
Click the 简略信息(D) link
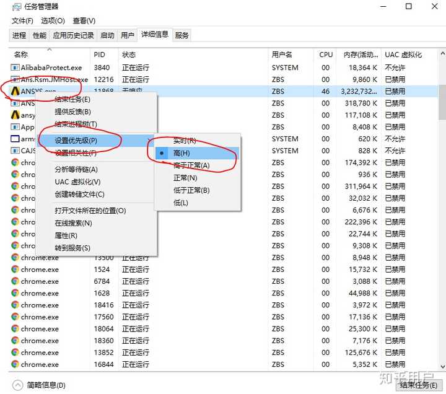pyautogui.click(x=46, y=385)
